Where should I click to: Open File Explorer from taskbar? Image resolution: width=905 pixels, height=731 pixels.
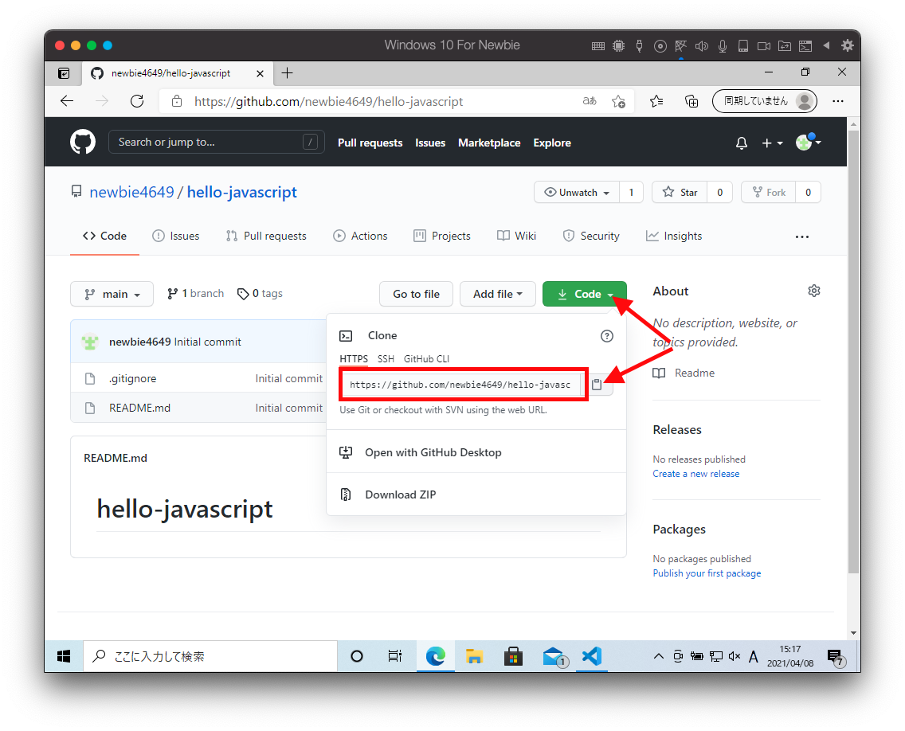pyautogui.click(x=475, y=656)
